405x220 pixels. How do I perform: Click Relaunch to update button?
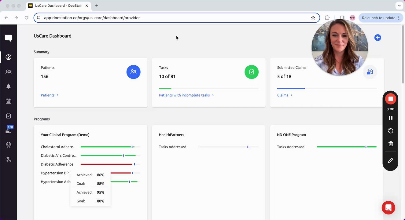(x=378, y=18)
